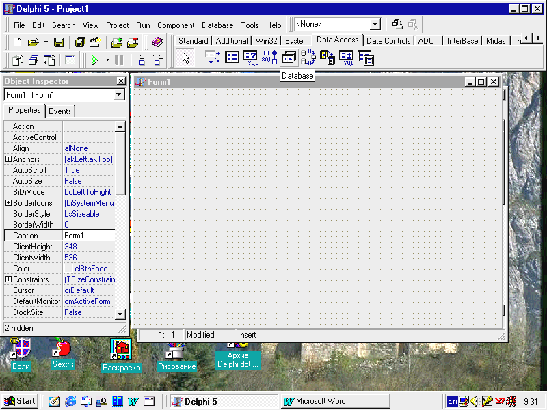Select the UpdateSQL component icon
The image size is (547, 410).
[346, 57]
